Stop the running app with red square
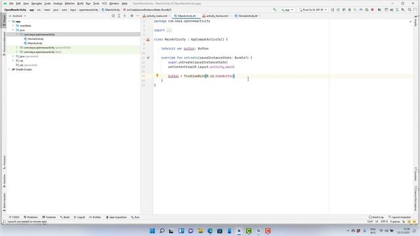This screenshot has width=420, height=236. click(x=372, y=10)
